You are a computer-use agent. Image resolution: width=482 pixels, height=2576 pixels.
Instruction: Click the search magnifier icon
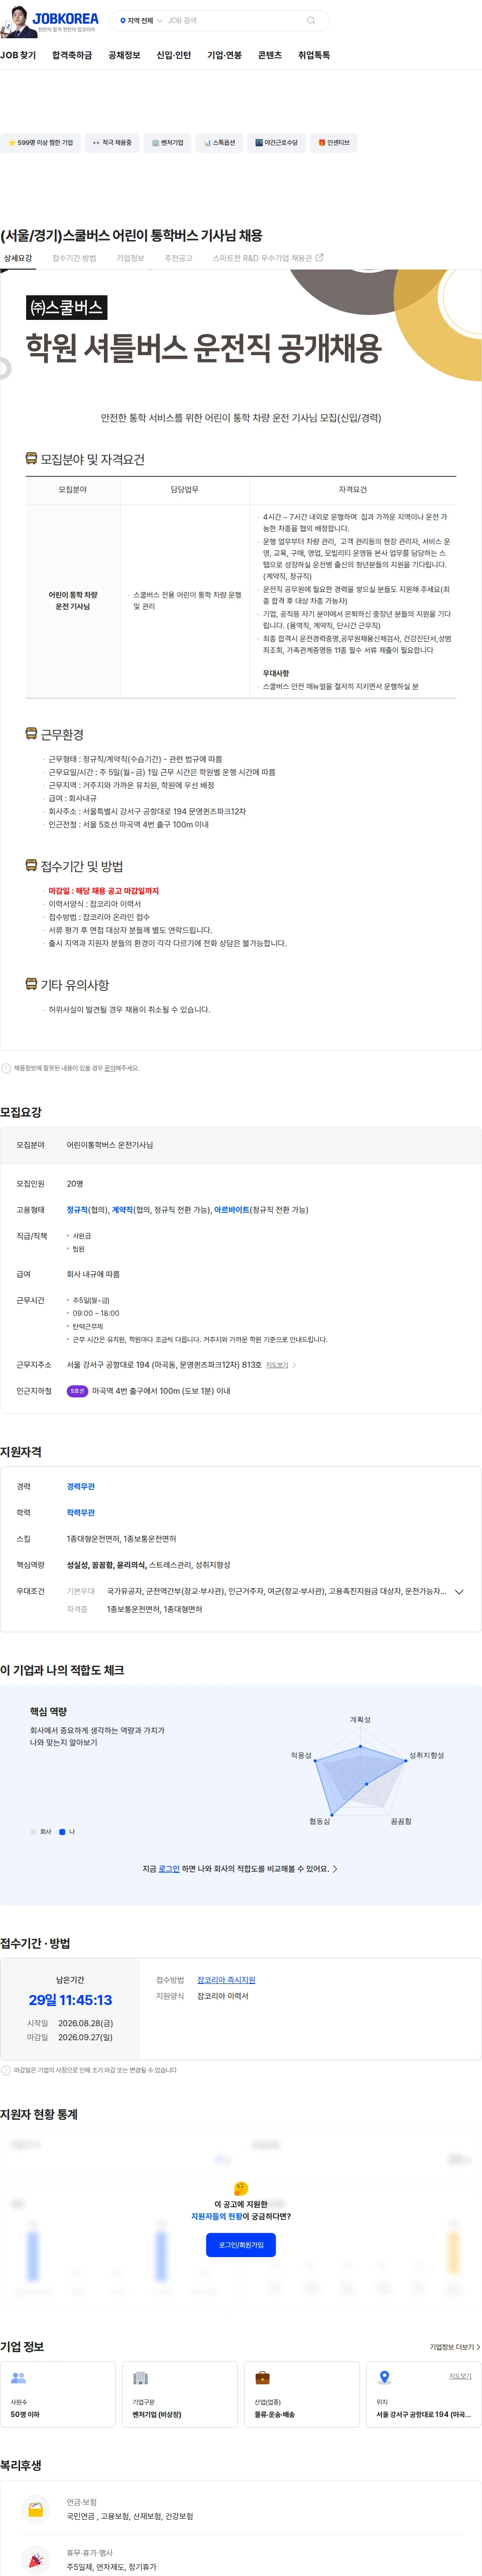pyautogui.click(x=311, y=20)
